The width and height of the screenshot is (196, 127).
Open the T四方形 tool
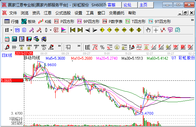pos(136,21)
